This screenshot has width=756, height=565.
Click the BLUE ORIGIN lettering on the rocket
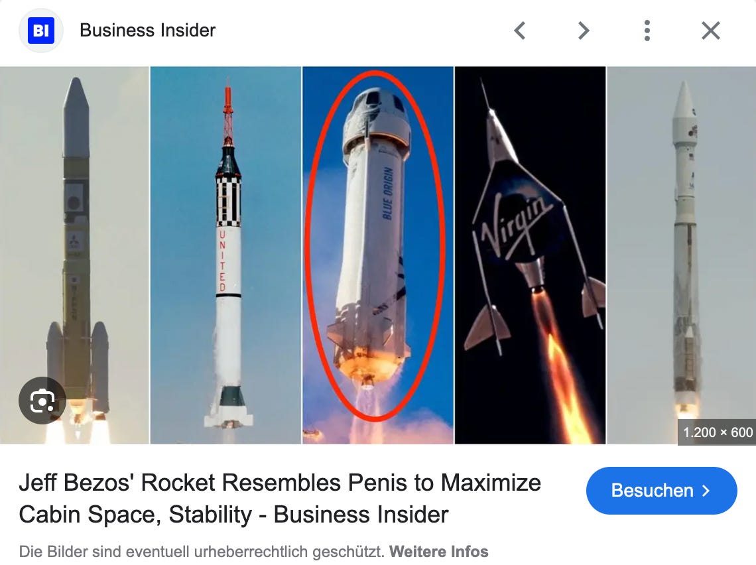pos(388,194)
